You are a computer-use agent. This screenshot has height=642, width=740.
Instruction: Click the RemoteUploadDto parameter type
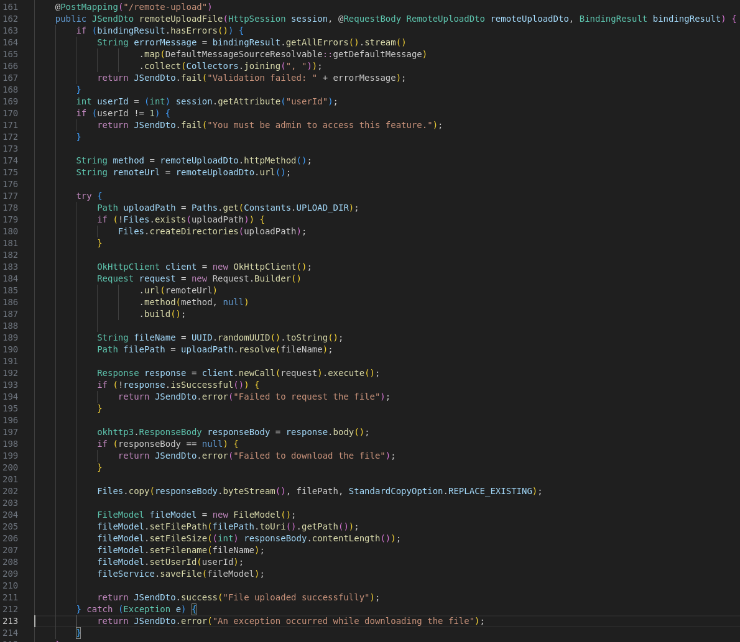click(445, 19)
